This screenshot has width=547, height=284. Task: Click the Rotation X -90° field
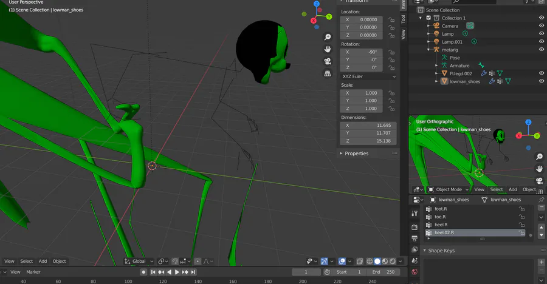[362, 52]
